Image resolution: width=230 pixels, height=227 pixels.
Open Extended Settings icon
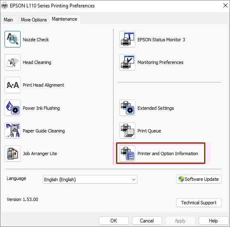point(127,108)
